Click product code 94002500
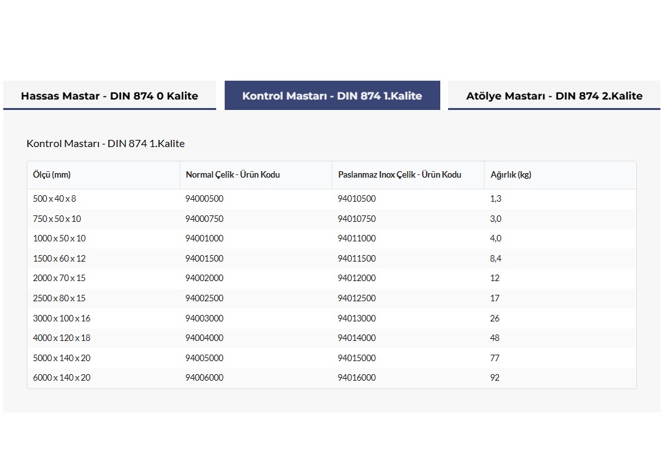The height and width of the screenshot is (462, 663). pyautogui.click(x=205, y=299)
